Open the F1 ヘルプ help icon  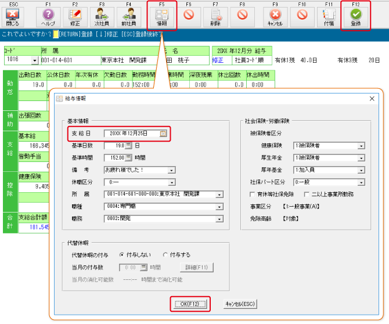(48, 17)
